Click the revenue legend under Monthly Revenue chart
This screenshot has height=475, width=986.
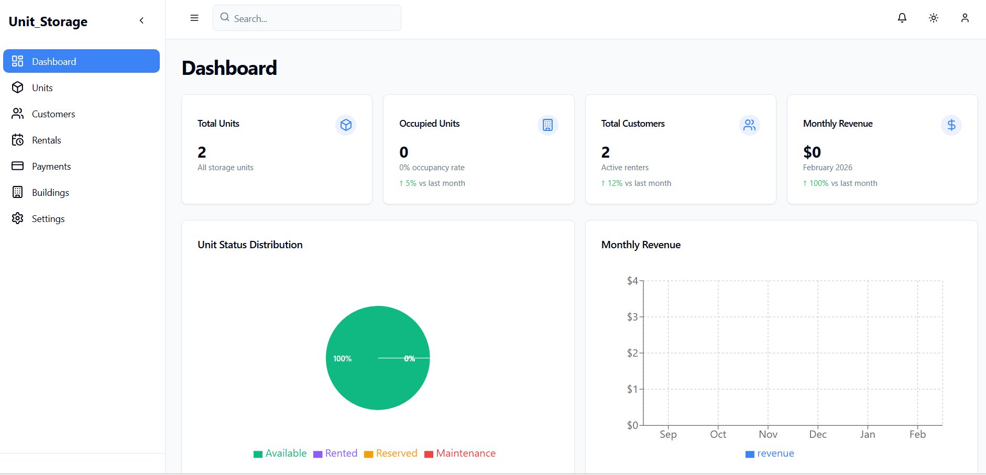[770, 454]
